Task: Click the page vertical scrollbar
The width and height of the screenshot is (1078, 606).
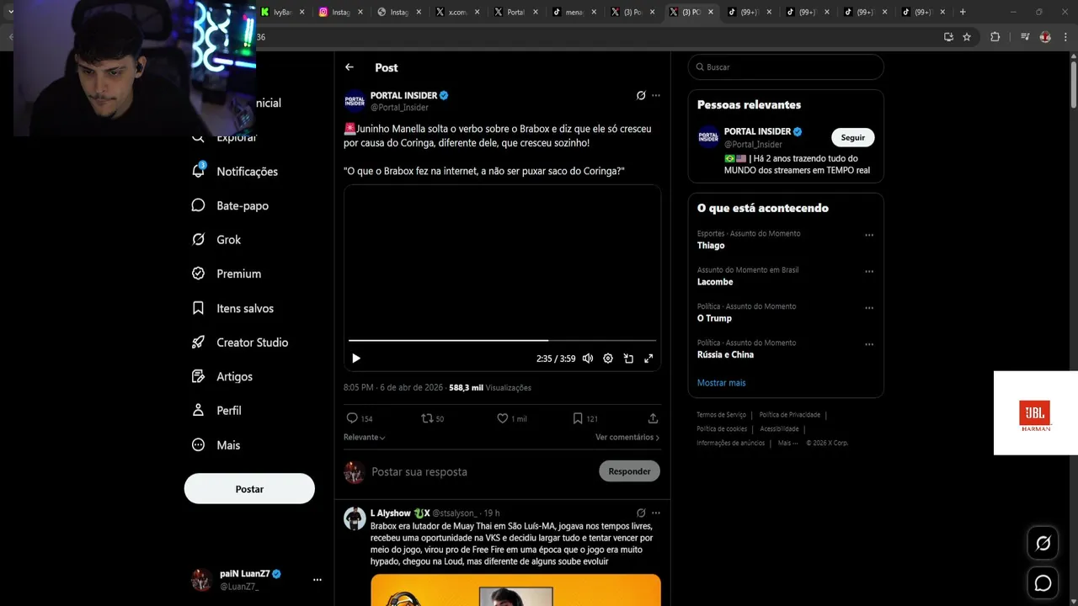Action: click(x=1073, y=84)
